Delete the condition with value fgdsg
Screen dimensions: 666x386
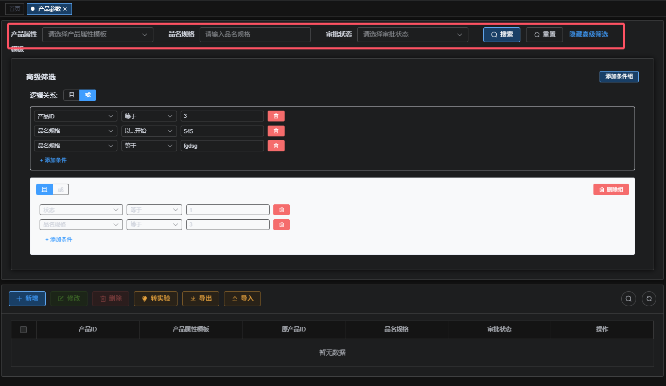pos(276,146)
